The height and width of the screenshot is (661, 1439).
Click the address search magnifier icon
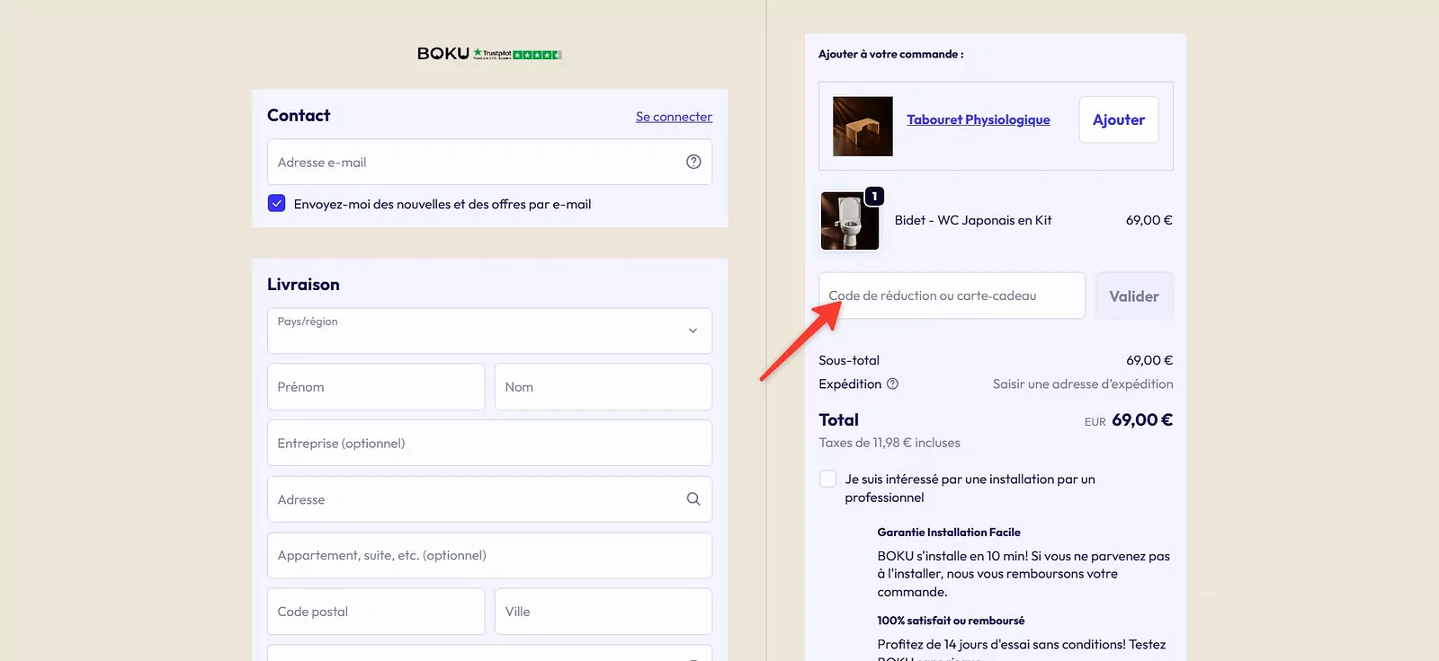(x=693, y=499)
